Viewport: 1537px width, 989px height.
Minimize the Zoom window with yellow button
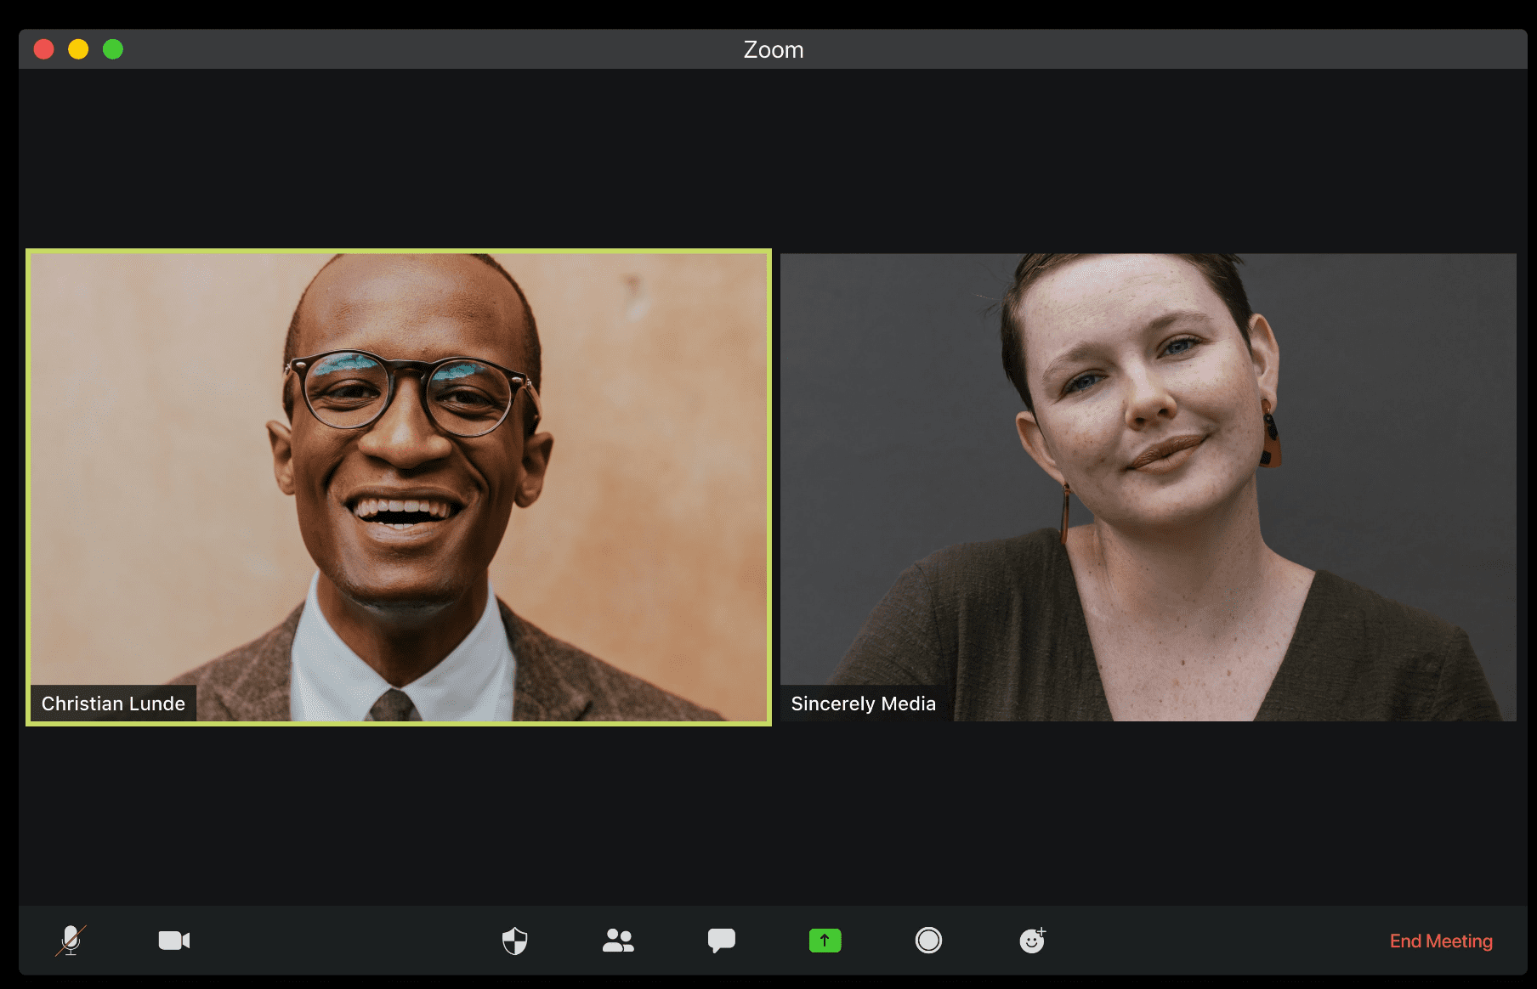coord(78,49)
